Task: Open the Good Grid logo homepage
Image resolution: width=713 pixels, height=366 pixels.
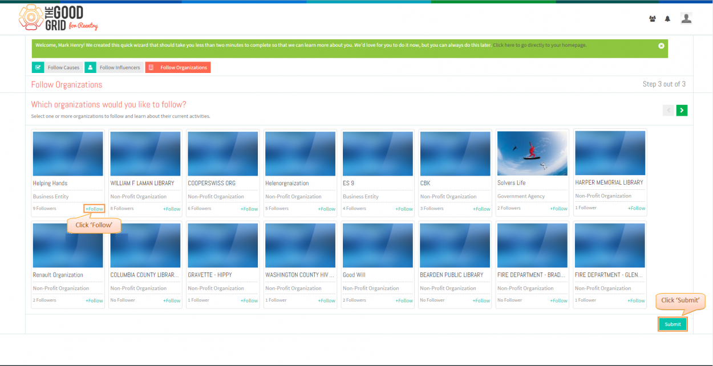Action: pos(58,18)
